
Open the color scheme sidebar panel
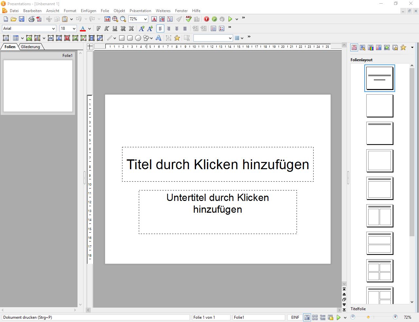coord(371,48)
